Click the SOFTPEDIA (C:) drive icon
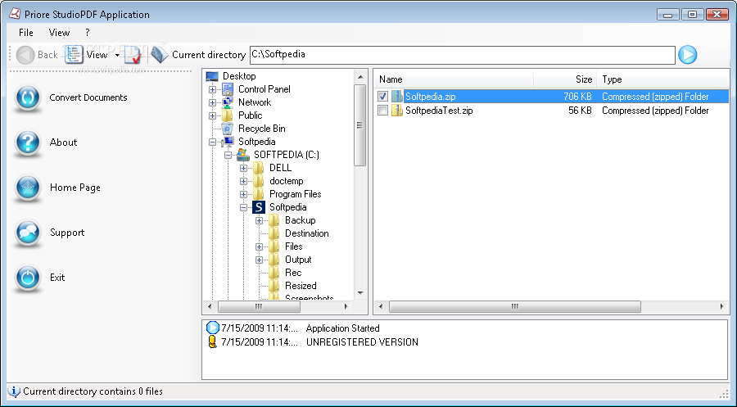Viewport: 737px width, 407px height. pyautogui.click(x=243, y=155)
